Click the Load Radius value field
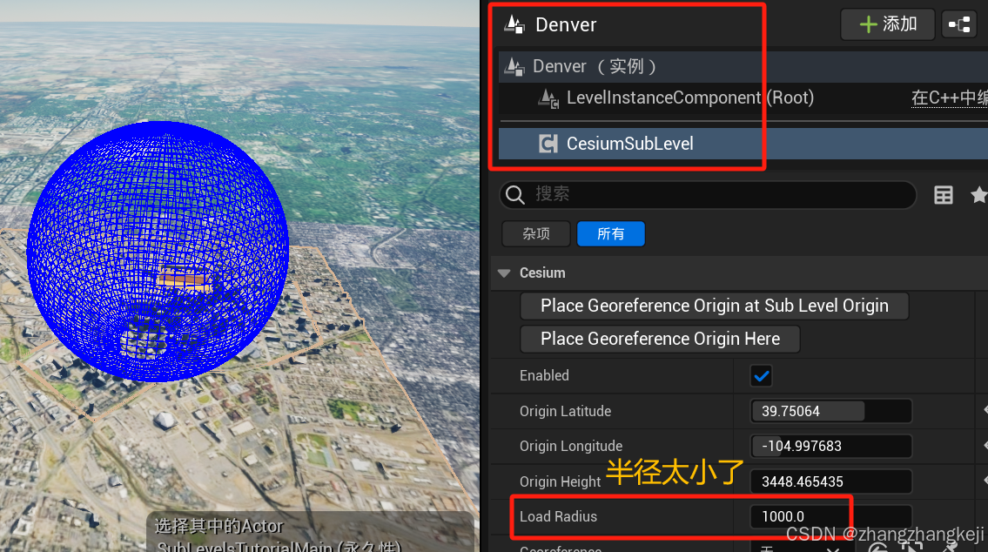This screenshot has width=988, height=552. 831,516
